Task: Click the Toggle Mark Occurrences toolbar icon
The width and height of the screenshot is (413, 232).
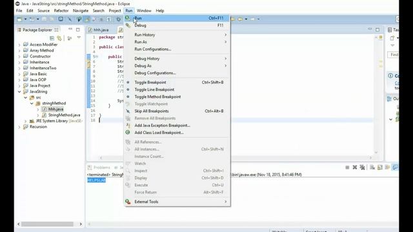Action: pyautogui.click(x=86, y=19)
